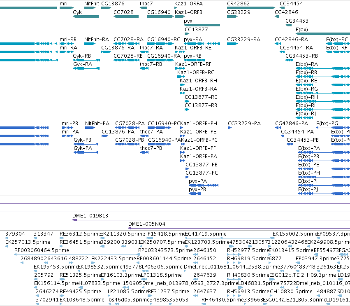Click EST bs46d05.3prime
Viewport: 350px width, 306px height.
pyautogui.click(x=129, y=300)
